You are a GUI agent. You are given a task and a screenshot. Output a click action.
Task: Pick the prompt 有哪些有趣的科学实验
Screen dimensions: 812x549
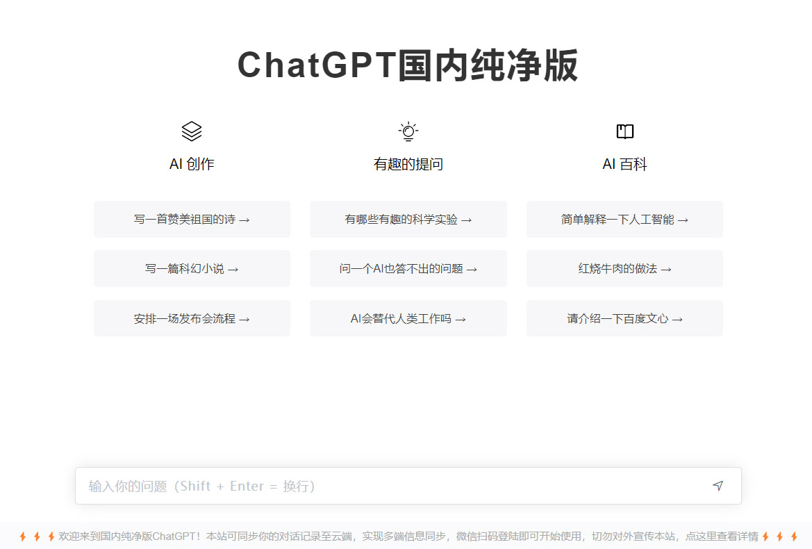pos(408,220)
